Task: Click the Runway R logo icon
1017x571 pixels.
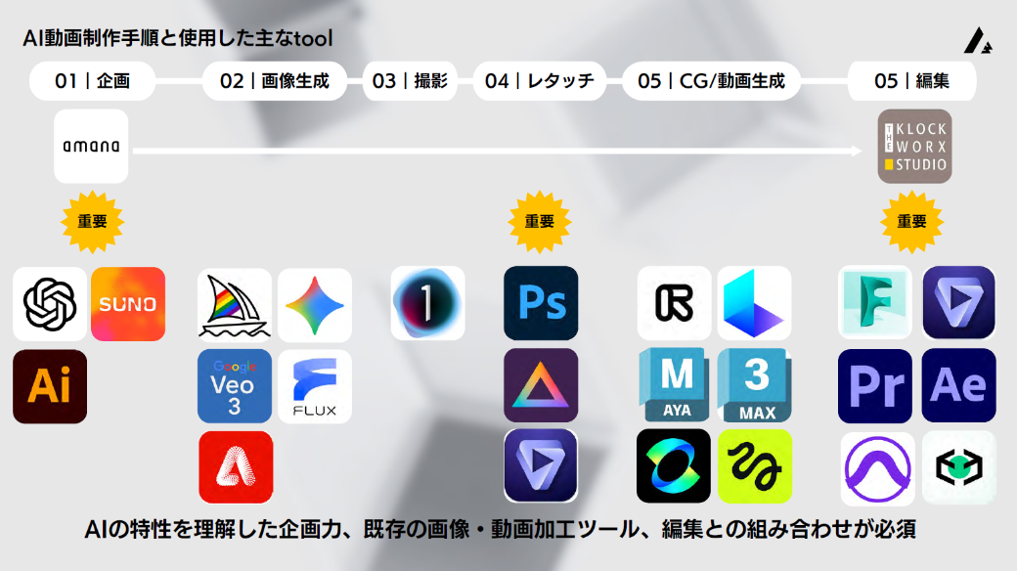Action: 674,304
